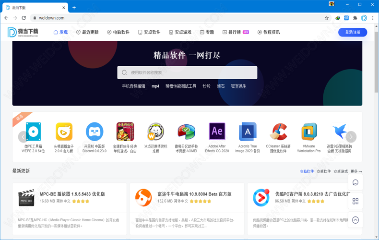379x240 pixels.
Task: Open the 最近更新 nav item
Action: (x=87, y=32)
